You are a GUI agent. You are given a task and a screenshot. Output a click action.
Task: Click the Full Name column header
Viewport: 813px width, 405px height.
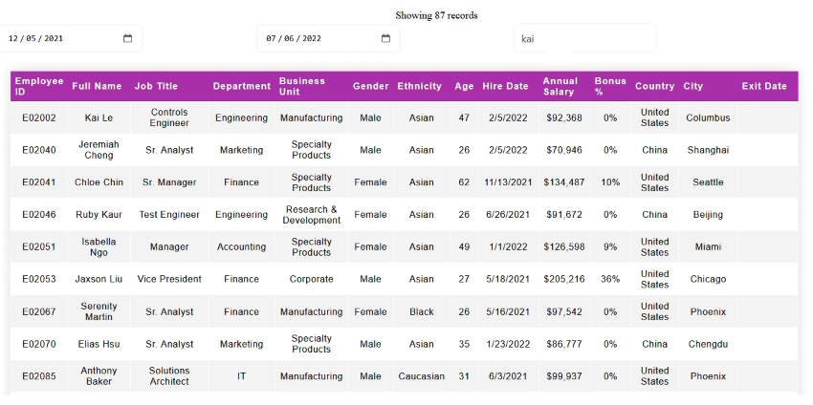(97, 86)
